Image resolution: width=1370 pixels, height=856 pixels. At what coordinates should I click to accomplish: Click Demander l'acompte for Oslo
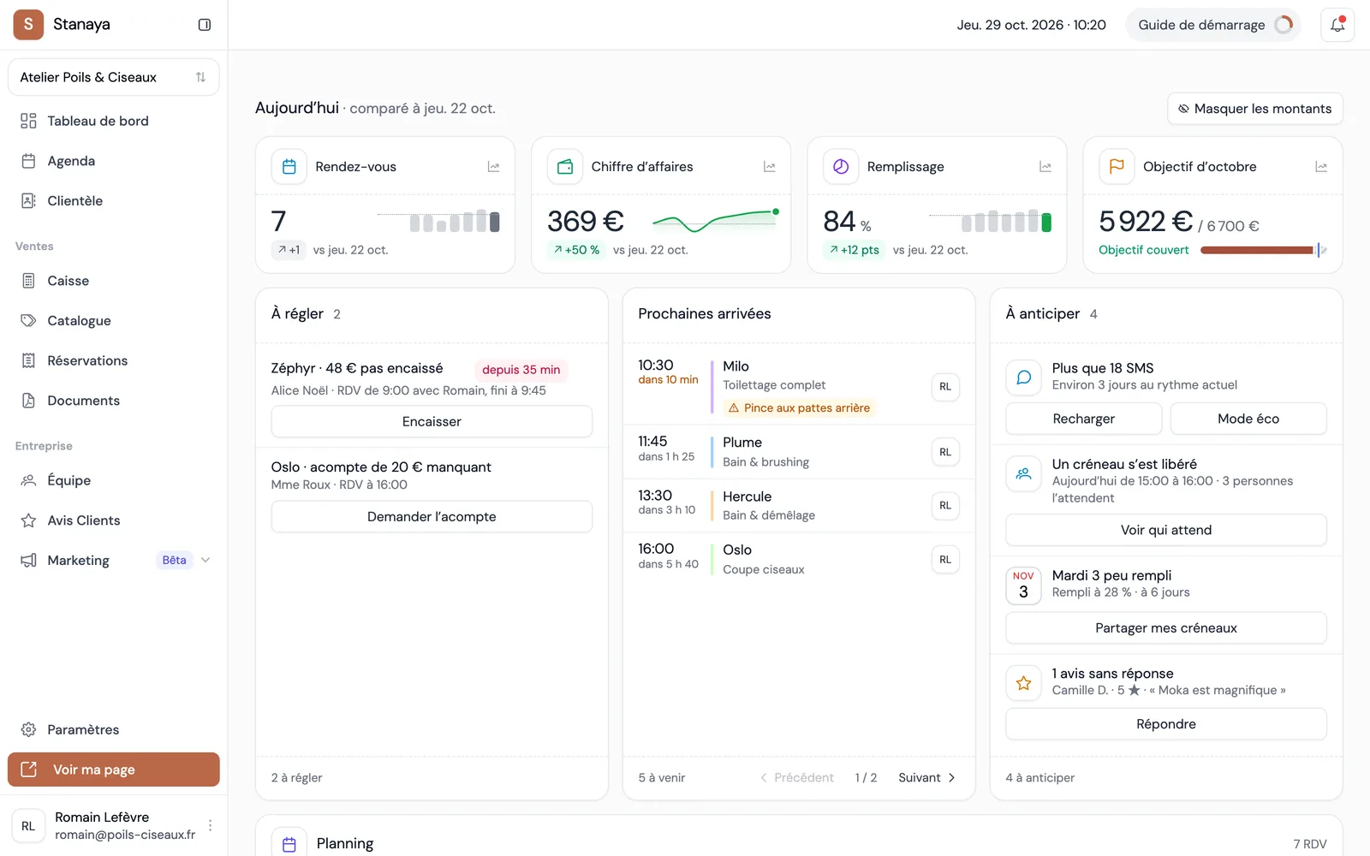(x=432, y=516)
